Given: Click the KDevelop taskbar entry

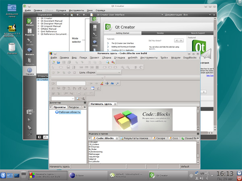Looking at the screenshot, I should [x=128, y=175].
